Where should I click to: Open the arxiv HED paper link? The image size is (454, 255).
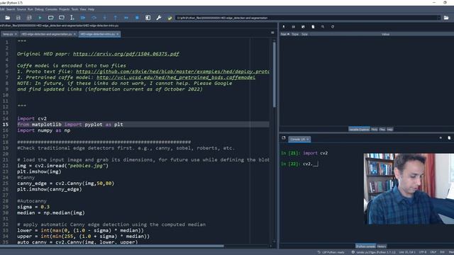(x=126, y=54)
